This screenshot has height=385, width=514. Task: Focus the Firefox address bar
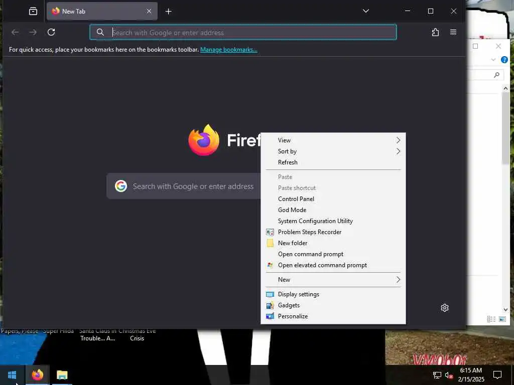(x=243, y=33)
